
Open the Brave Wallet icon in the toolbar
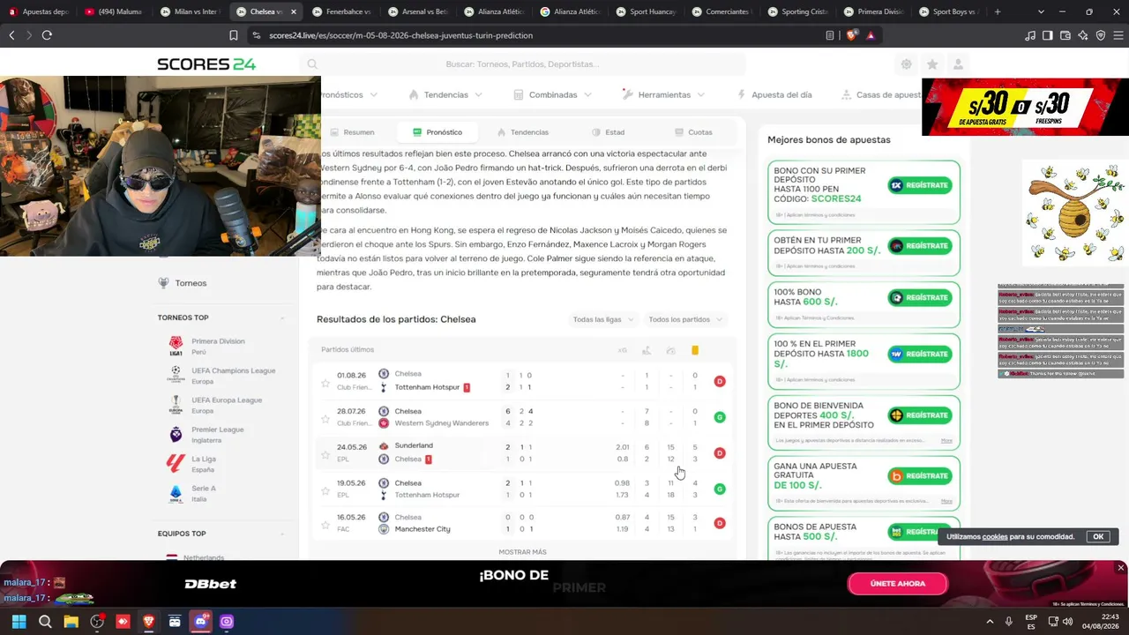click(1065, 35)
